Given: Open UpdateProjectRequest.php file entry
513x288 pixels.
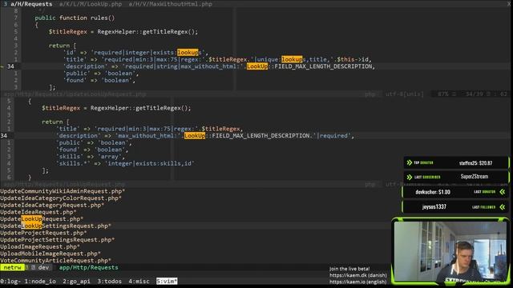Looking at the screenshot, I should click(43, 233).
